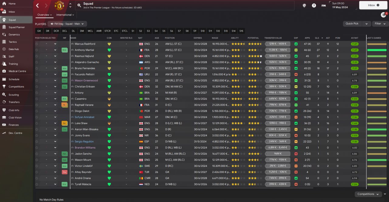
Task: Toggle selection circle for Tyrell Malacia
Action: 37,184
